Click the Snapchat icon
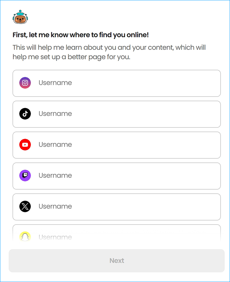Image resolution: width=230 pixels, height=282 pixels. tap(25, 237)
